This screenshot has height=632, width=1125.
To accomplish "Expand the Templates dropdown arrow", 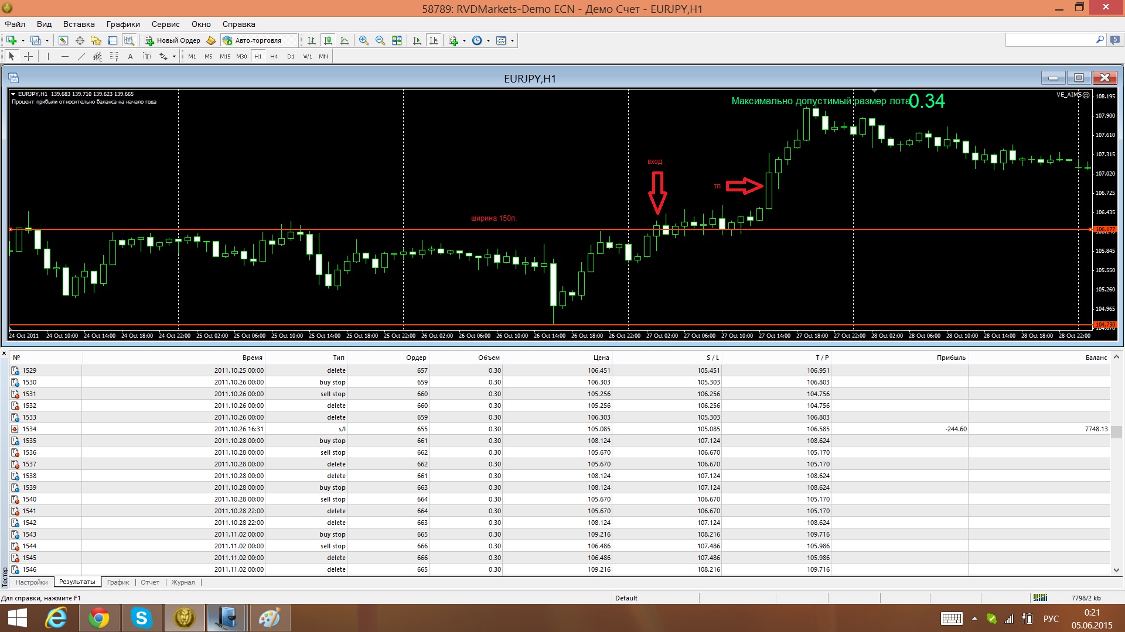I will pos(512,40).
